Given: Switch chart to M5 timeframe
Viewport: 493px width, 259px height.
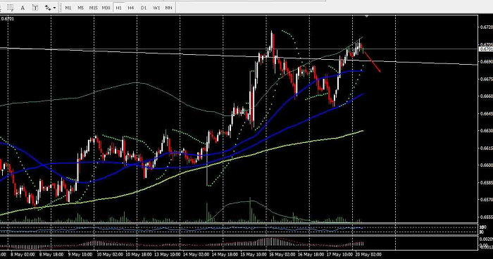Looking at the screenshot, I should point(81,8).
